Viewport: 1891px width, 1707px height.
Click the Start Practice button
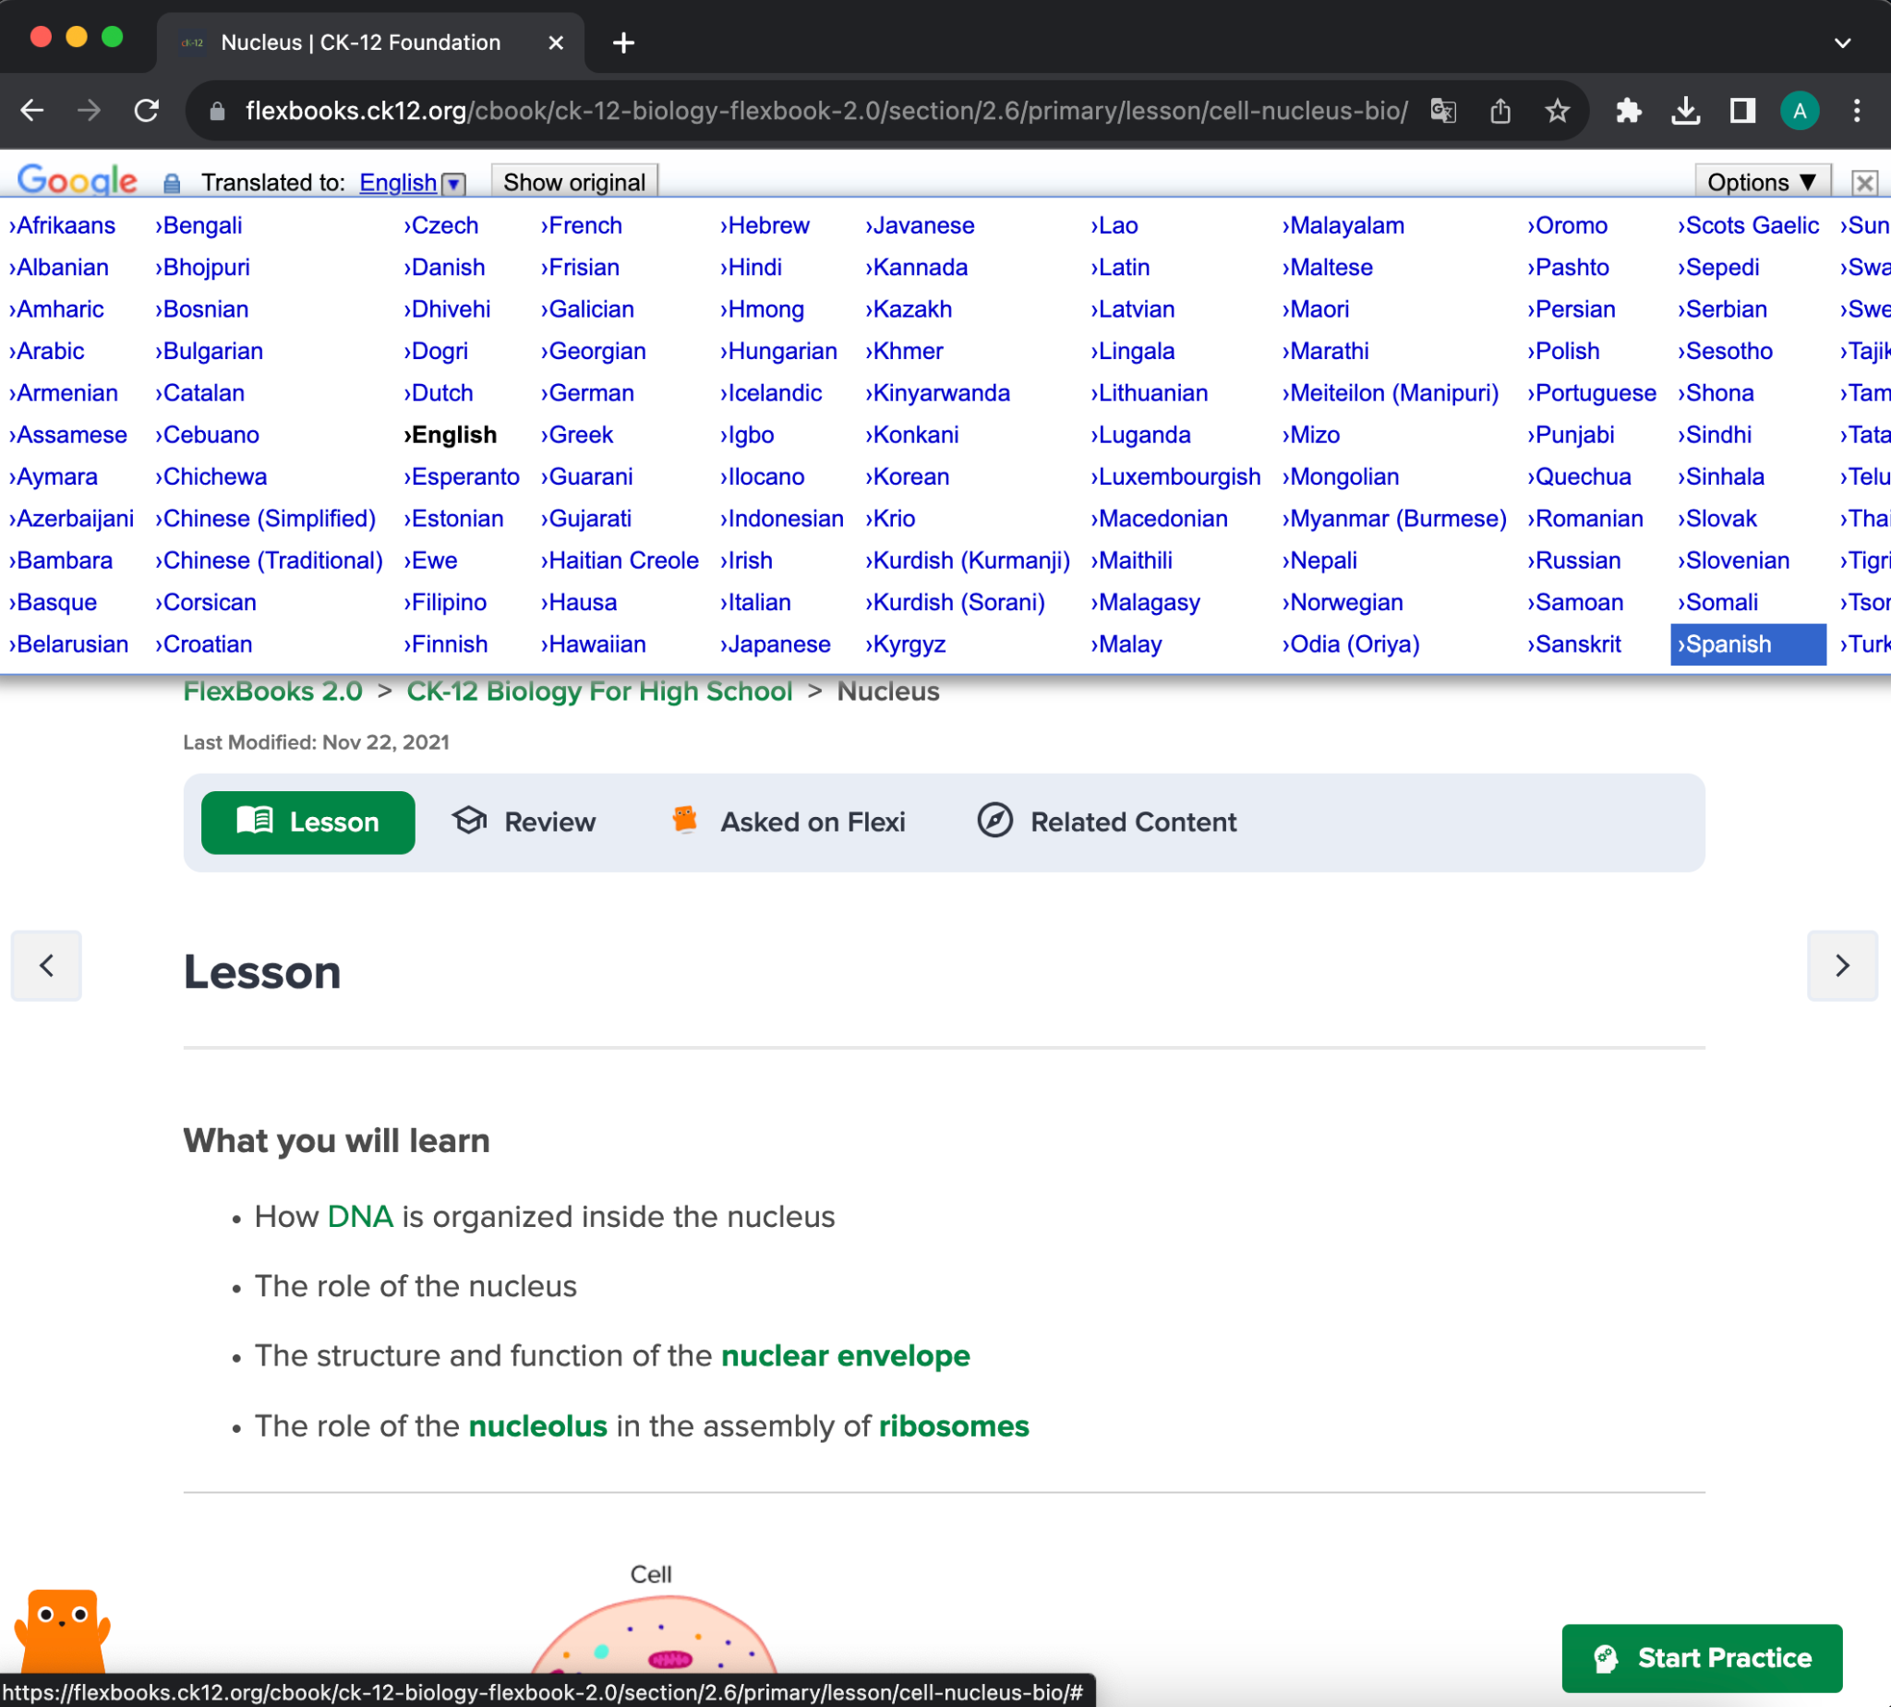pos(1702,1658)
